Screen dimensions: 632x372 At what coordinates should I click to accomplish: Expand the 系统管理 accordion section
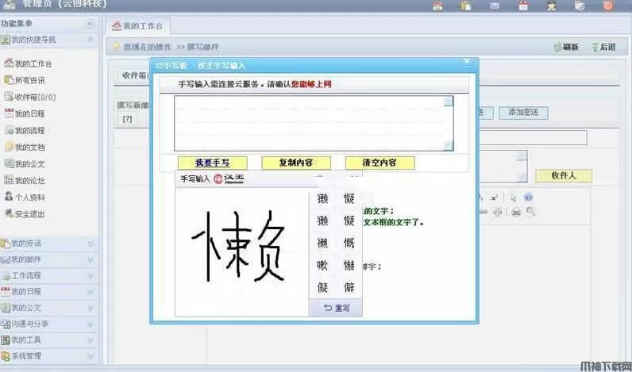point(48,356)
